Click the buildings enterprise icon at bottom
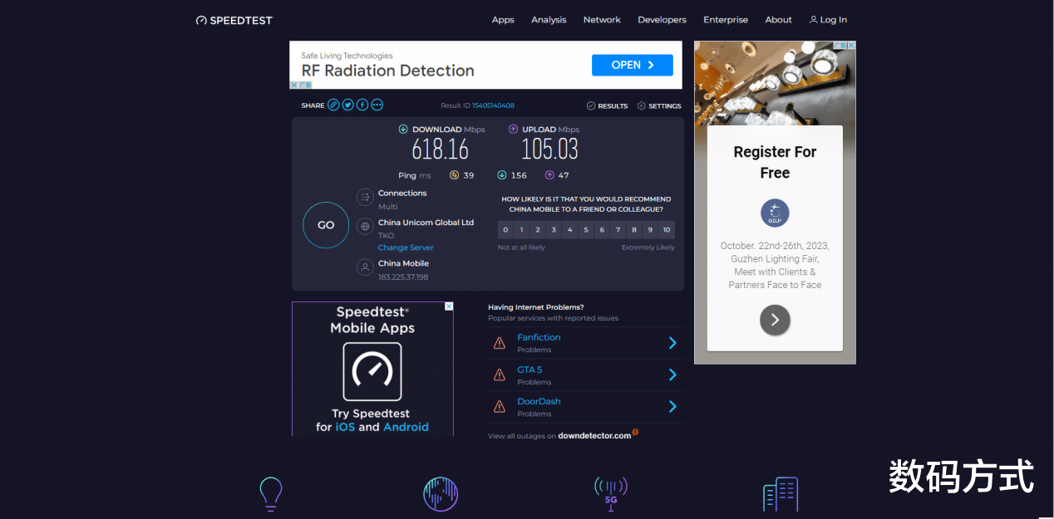The width and height of the screenshot is (1054, 519). pos(781,494)
